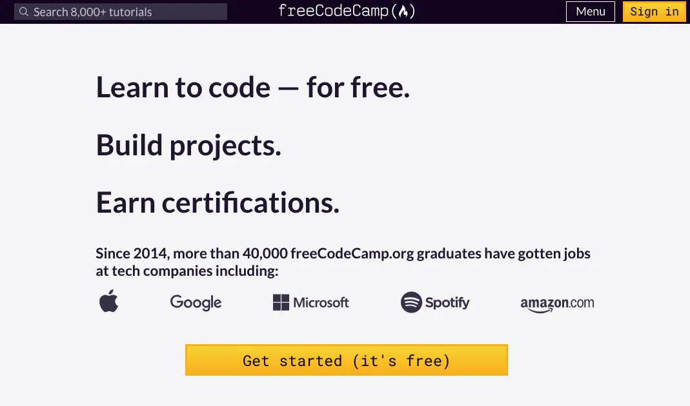Click the magnifying glass search icon
The image size is (690, 406).
[24, 12]
